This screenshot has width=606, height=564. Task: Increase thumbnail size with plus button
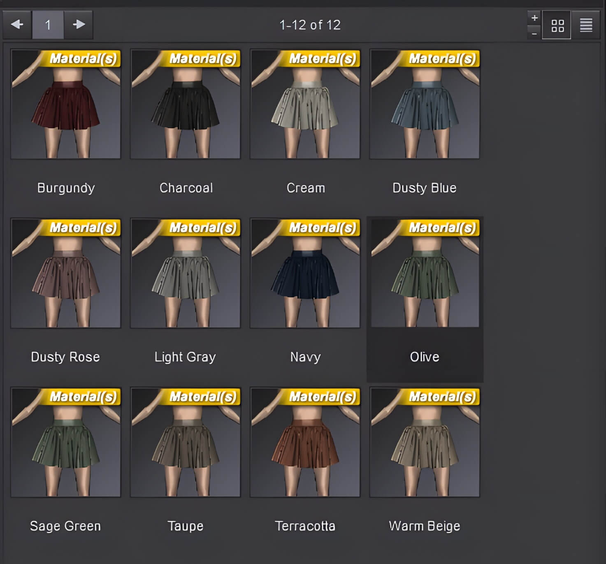[534, 18]
